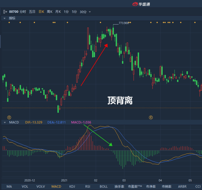The width and height of the screenshot is (202, 190).
Task: Click the right earnings E marker
Action: (x=151, y=117)
